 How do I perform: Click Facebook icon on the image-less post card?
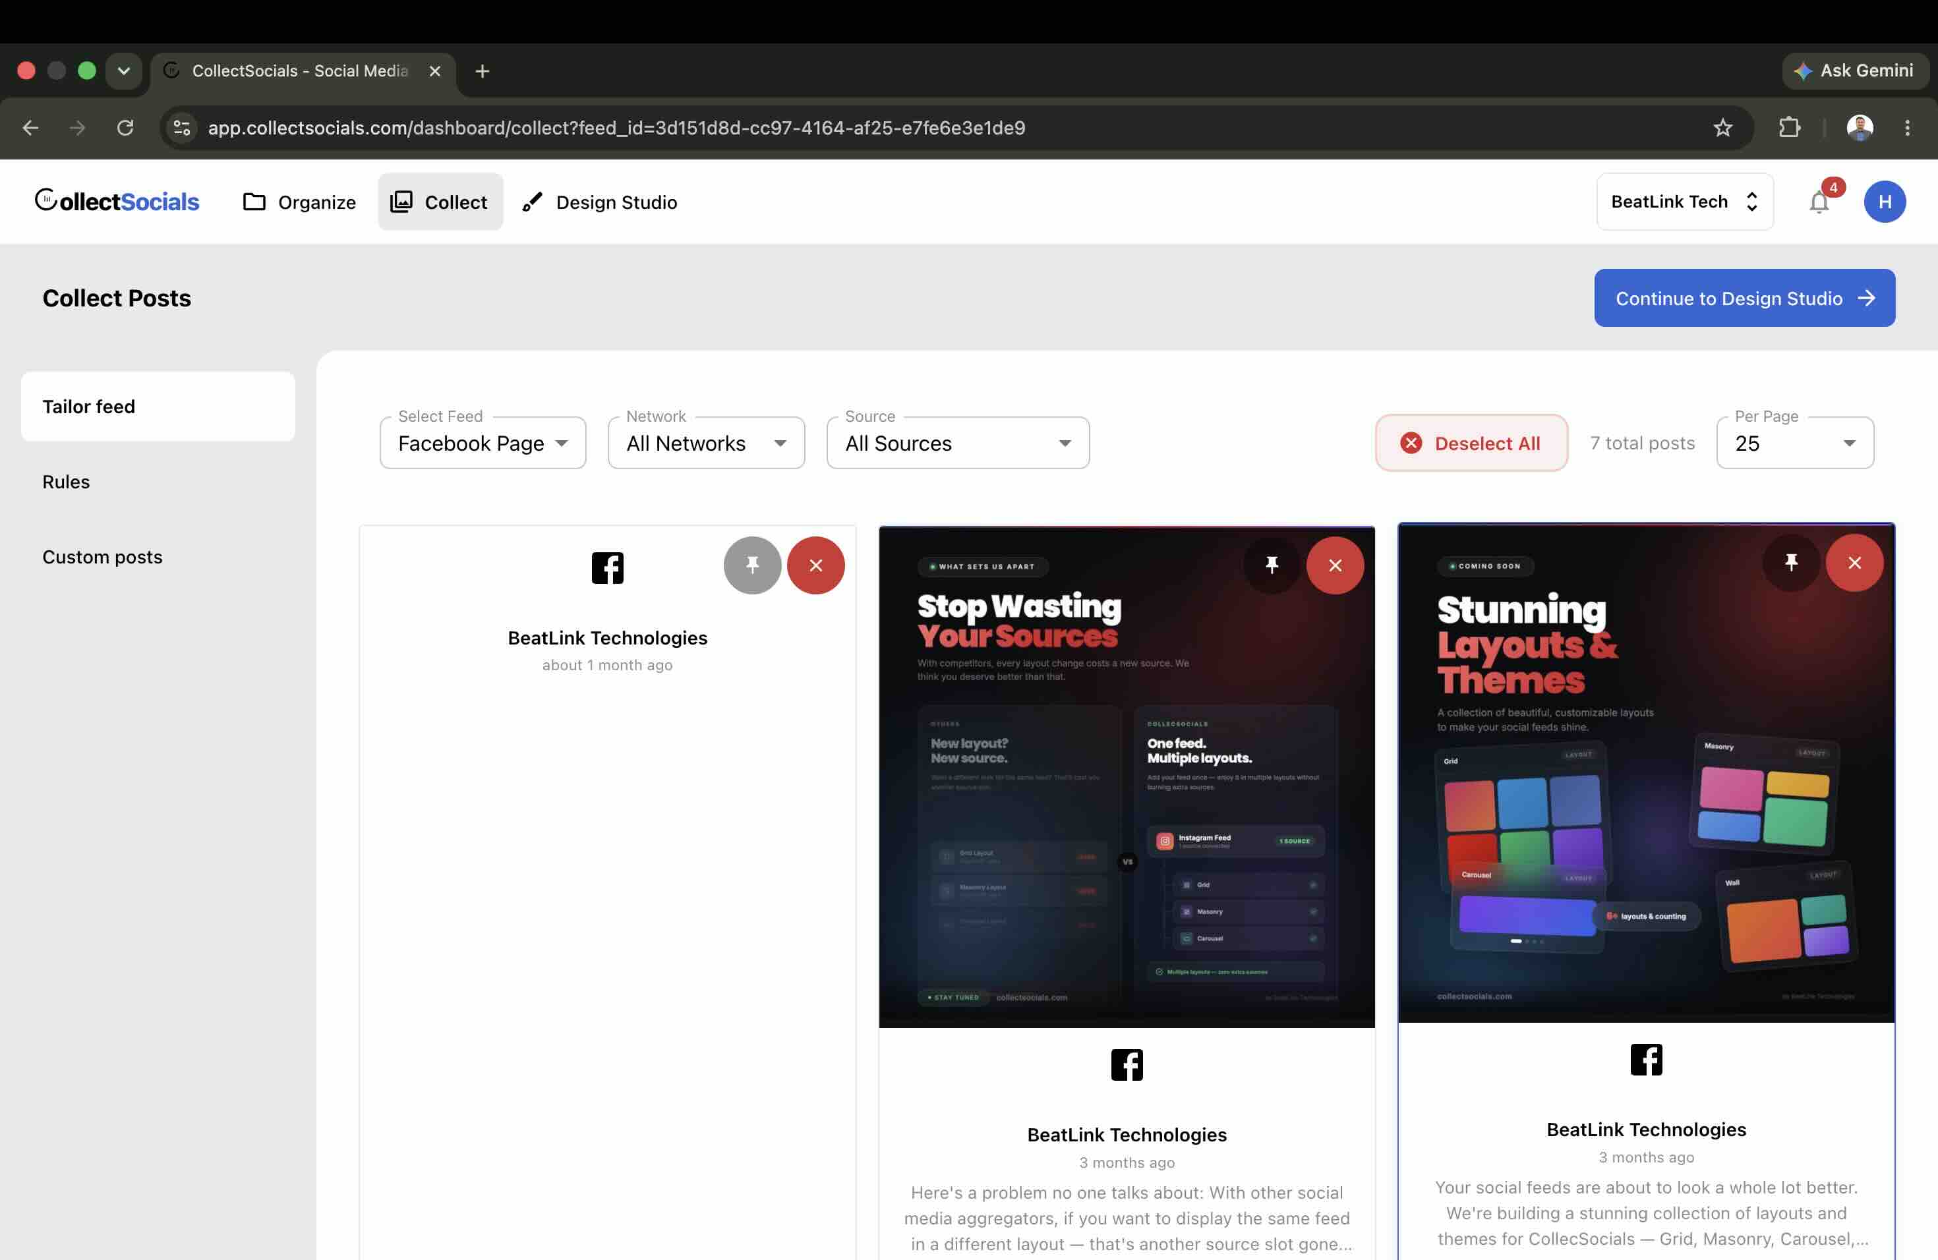(608, 567)
